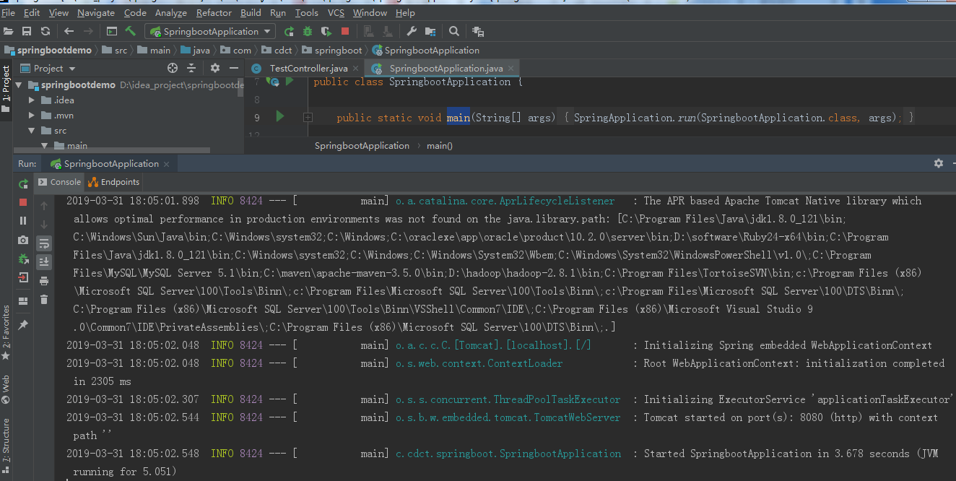This screenshot has width=956, height=481.
Task: Close the SpringbootApplication Run tab
Action: (168, 164)
